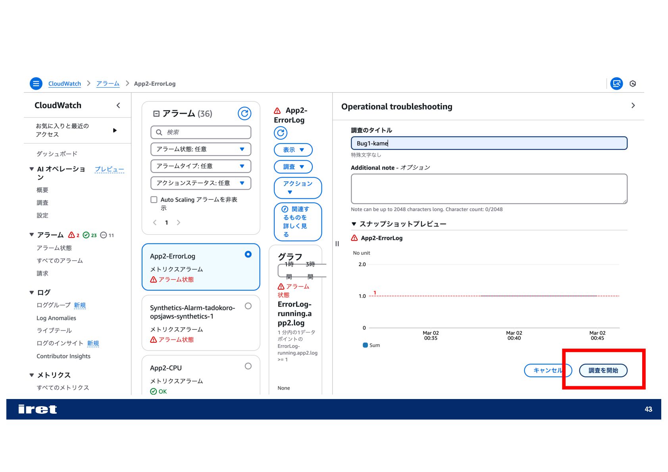
Task: Focus the alarm 検索 search field
Action: tap(201, 132)
